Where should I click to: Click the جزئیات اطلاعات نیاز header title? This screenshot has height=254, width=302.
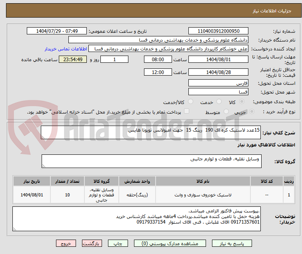tap(272, 11)
